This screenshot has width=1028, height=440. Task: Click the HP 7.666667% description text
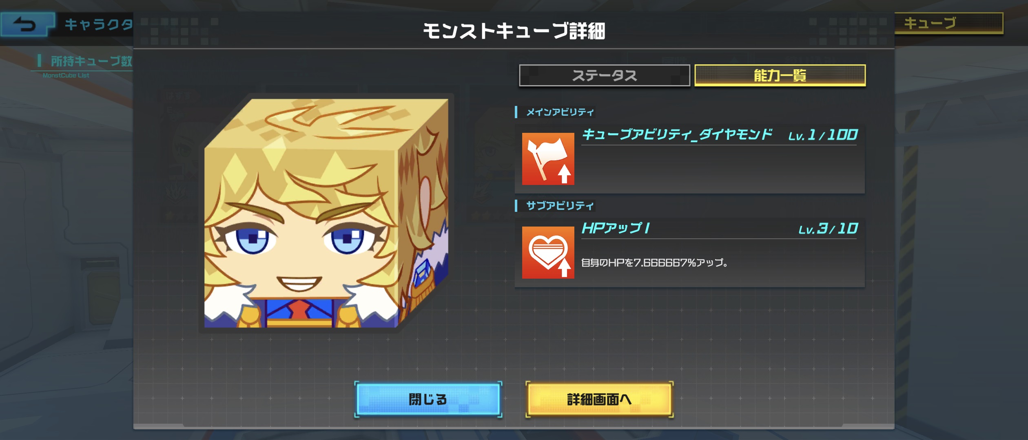point(654,263)
